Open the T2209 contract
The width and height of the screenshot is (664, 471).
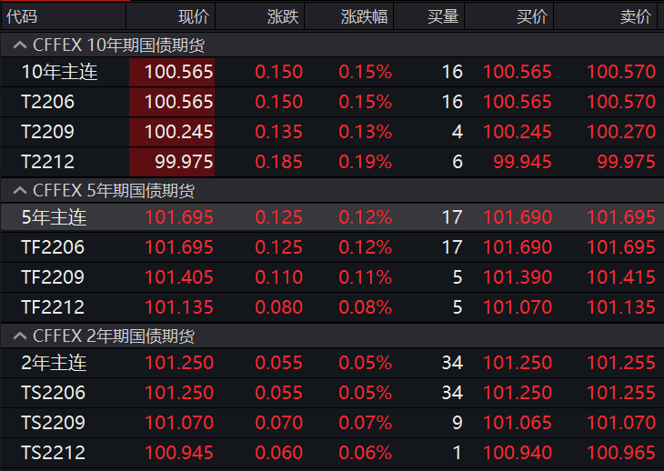pyautogui.click(x=47, y=132)
